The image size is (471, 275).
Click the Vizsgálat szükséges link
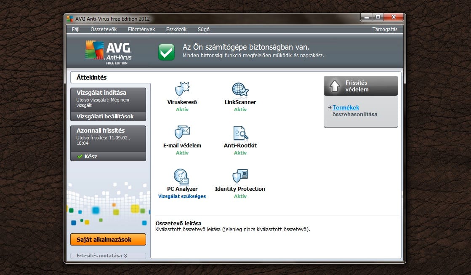[x=182, y=196]
